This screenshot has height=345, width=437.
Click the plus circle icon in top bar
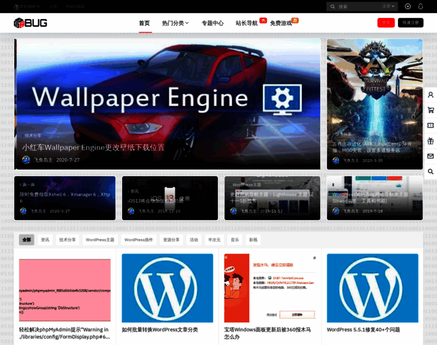[x=408, y=6]
